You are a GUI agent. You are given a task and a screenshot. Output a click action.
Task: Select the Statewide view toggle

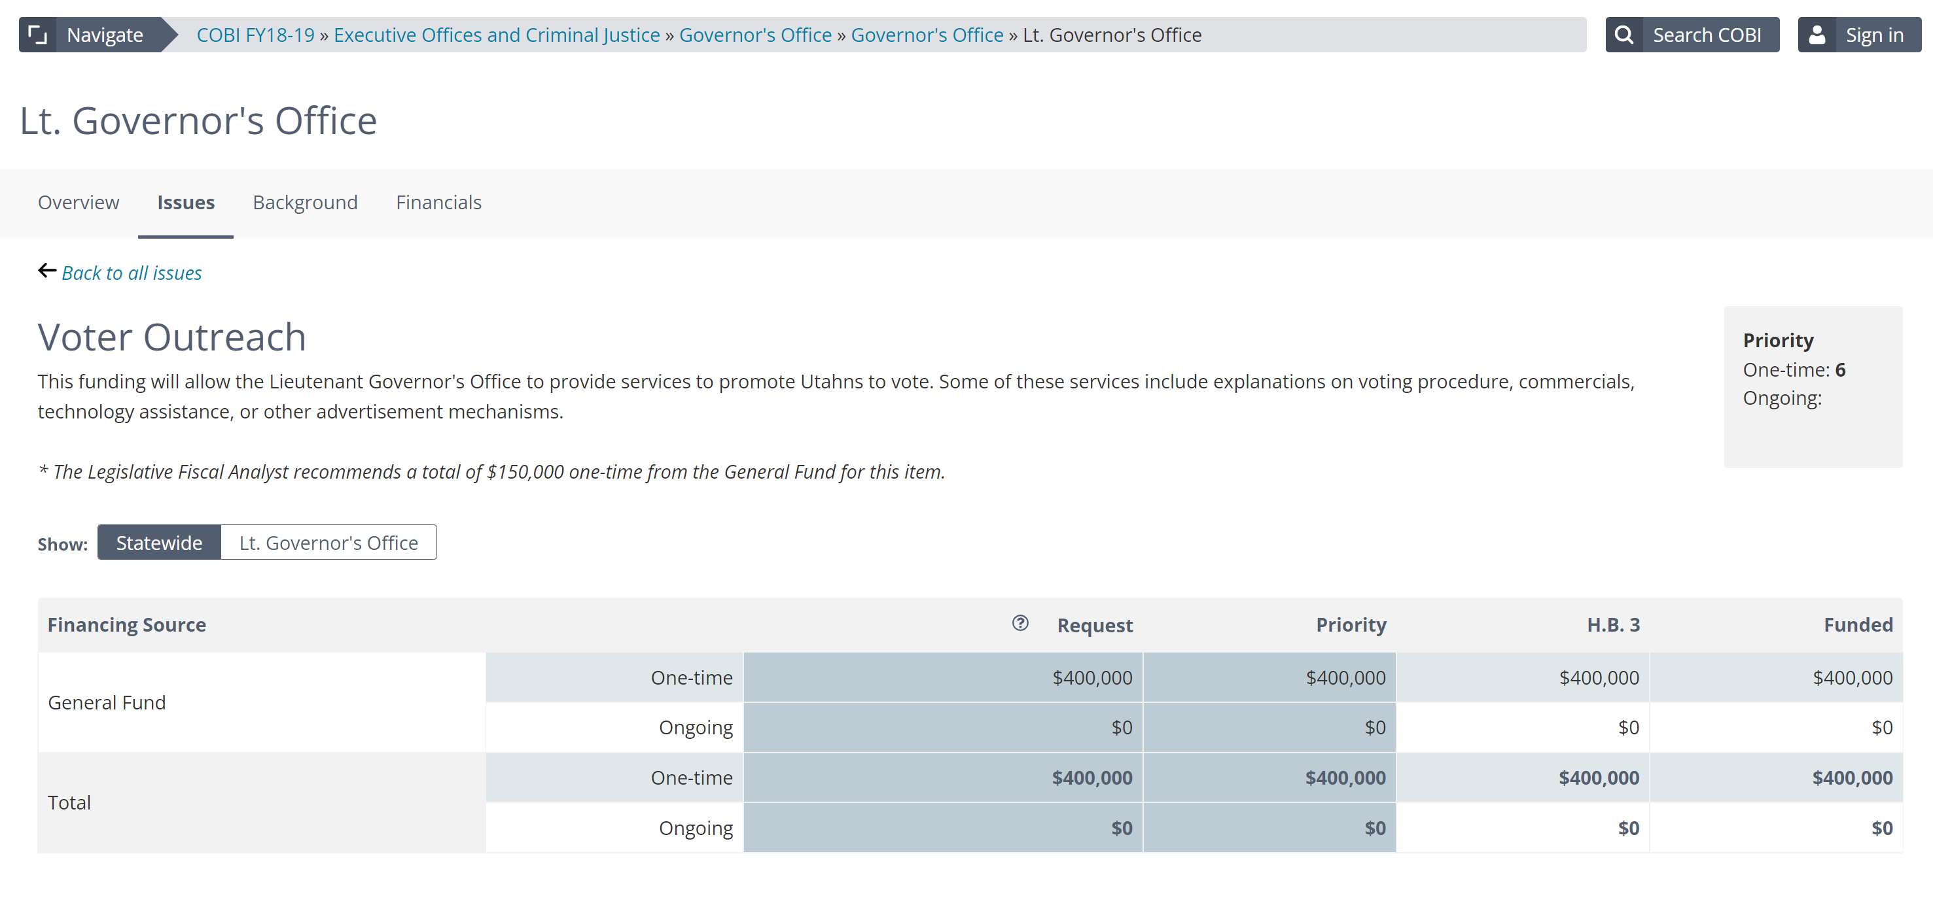coord(159,542)
